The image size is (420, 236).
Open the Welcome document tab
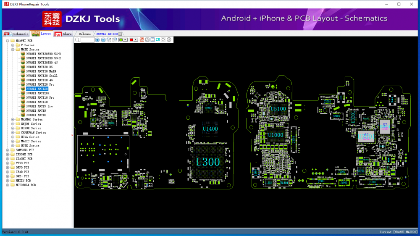pos(85,34)
